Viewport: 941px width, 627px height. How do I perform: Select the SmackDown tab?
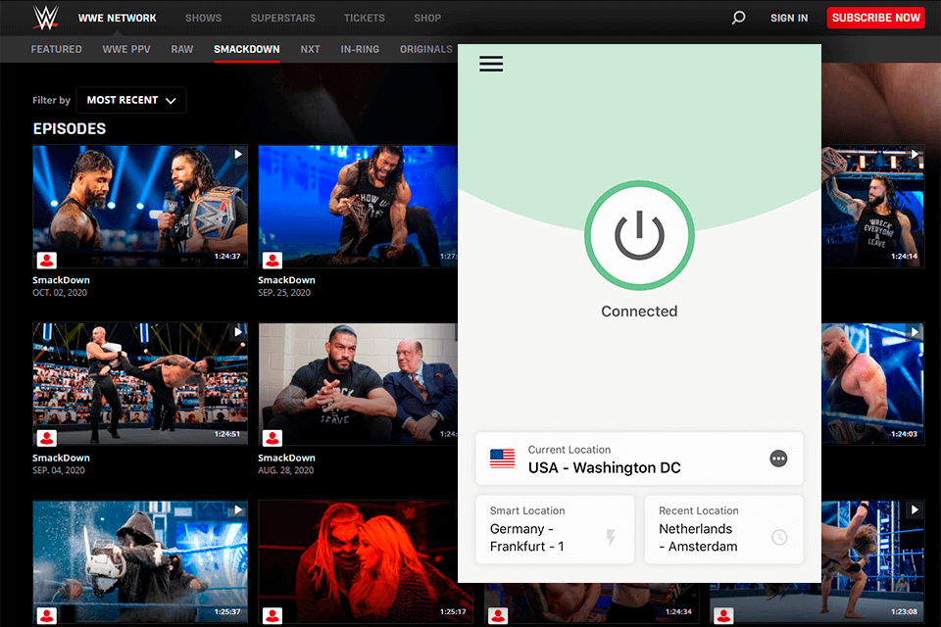coord(247,49)
